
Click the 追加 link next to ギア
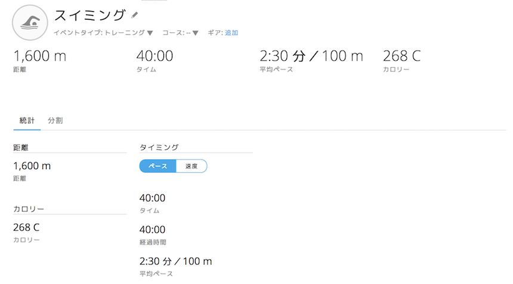point(231,33)
